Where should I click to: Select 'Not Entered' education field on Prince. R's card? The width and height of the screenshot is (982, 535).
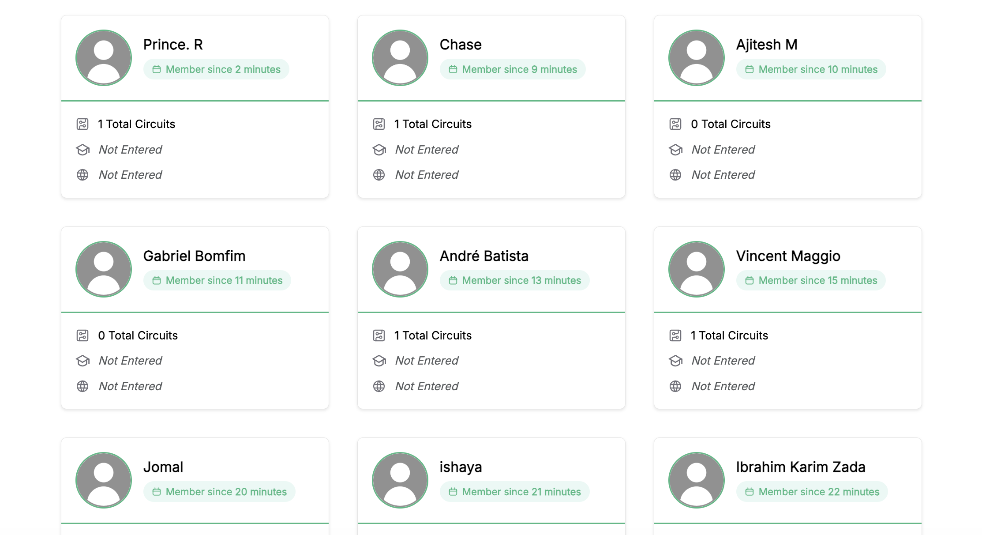[x=130, y=150]
